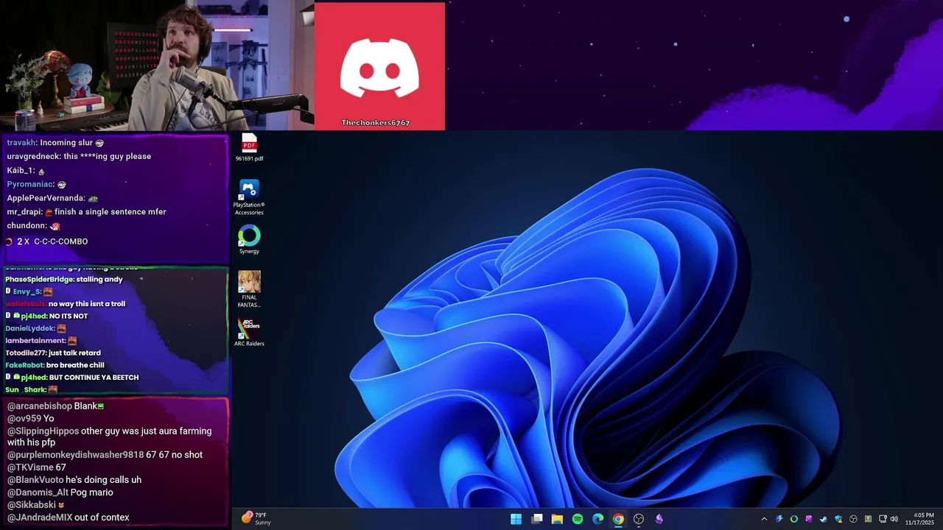Image resolution: width=943 pixels, height=530 pixels.
Task: Open the Synergy tray icon
Action: [x=794, y=519]
